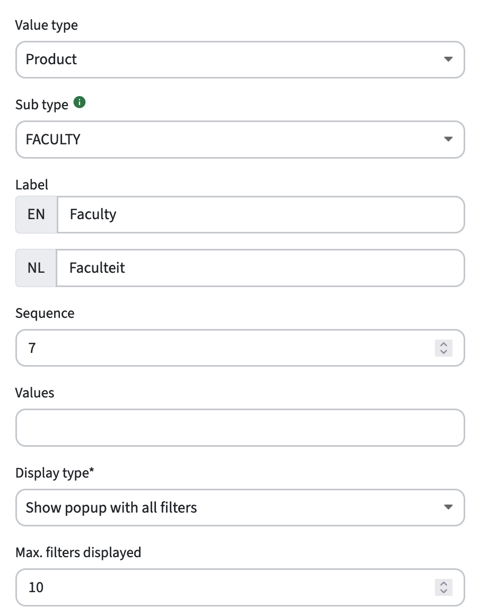Open the Display type dropdown
This screenshot has height=615, width=479.
(240, 507)
